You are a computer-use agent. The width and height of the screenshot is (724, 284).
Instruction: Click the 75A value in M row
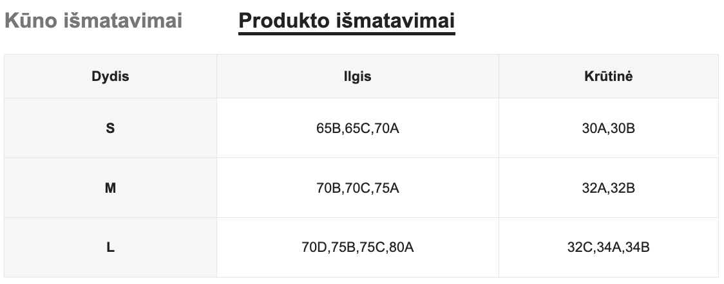pyautogui.click(x=387, y=188)
